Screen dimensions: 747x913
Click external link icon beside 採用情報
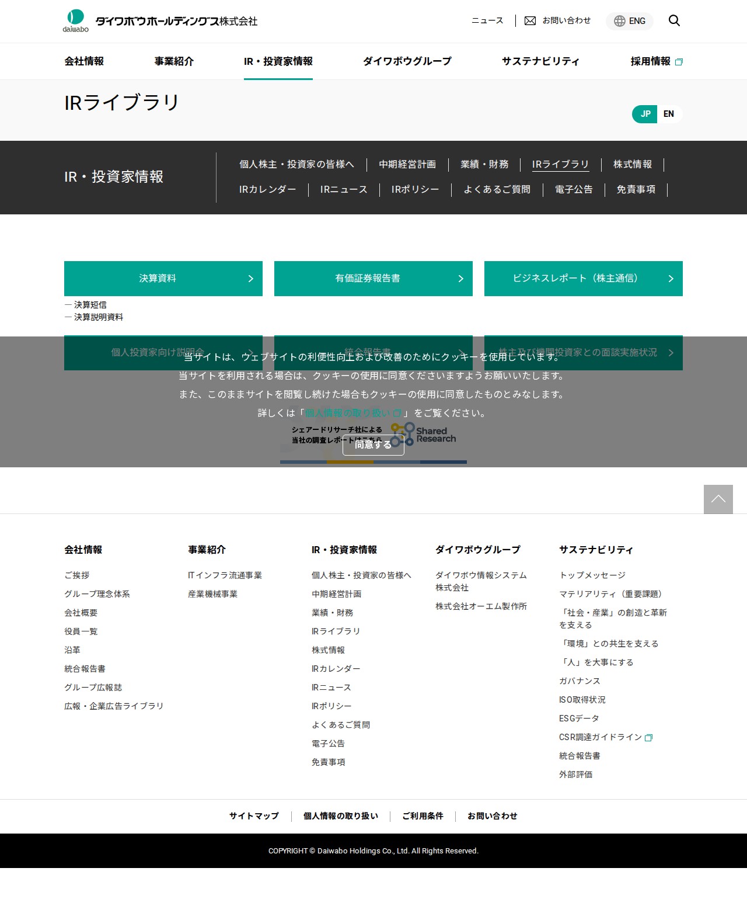(x=679, y=62)
